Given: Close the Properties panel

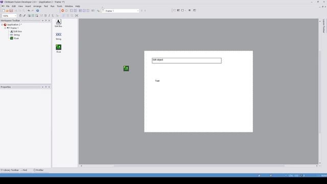Looking at the screenshot, I should point(49,87).
